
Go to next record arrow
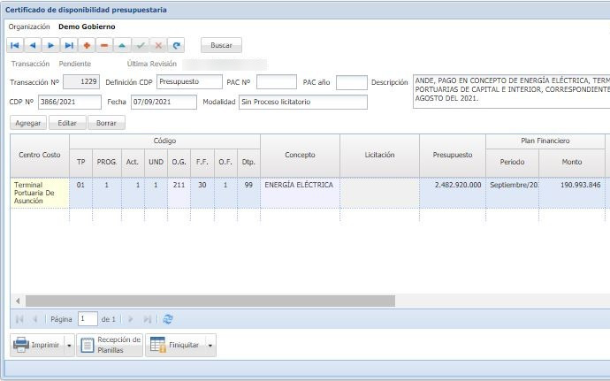click(x=50, y=46)
